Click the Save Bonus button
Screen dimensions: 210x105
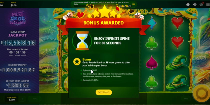(104, 92)
